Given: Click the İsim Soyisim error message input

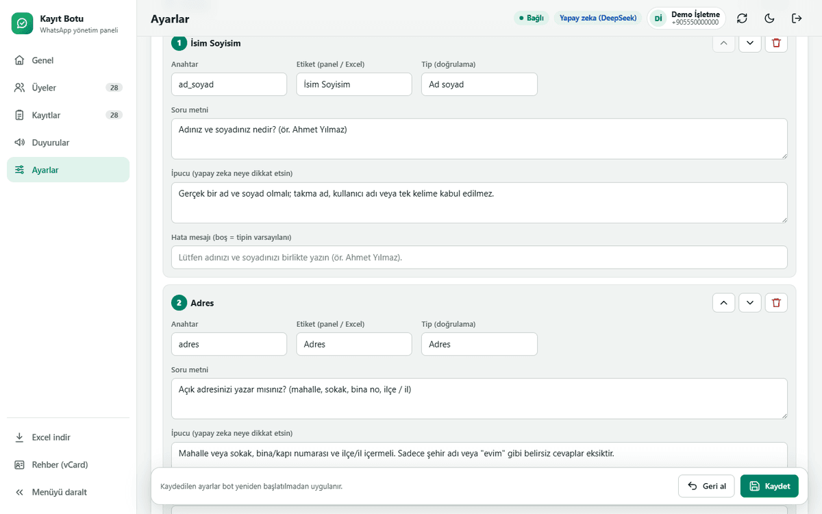Looking at the screenshot, I should click(x=480, y=258).
